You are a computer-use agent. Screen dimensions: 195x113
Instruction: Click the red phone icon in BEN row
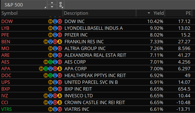click(55, 42)
